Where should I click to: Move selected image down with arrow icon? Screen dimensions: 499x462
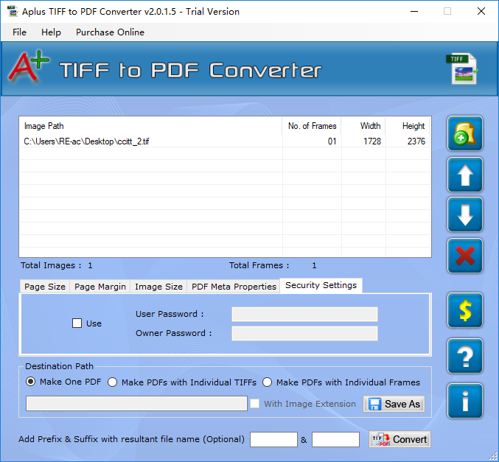[x=465, y=214]
